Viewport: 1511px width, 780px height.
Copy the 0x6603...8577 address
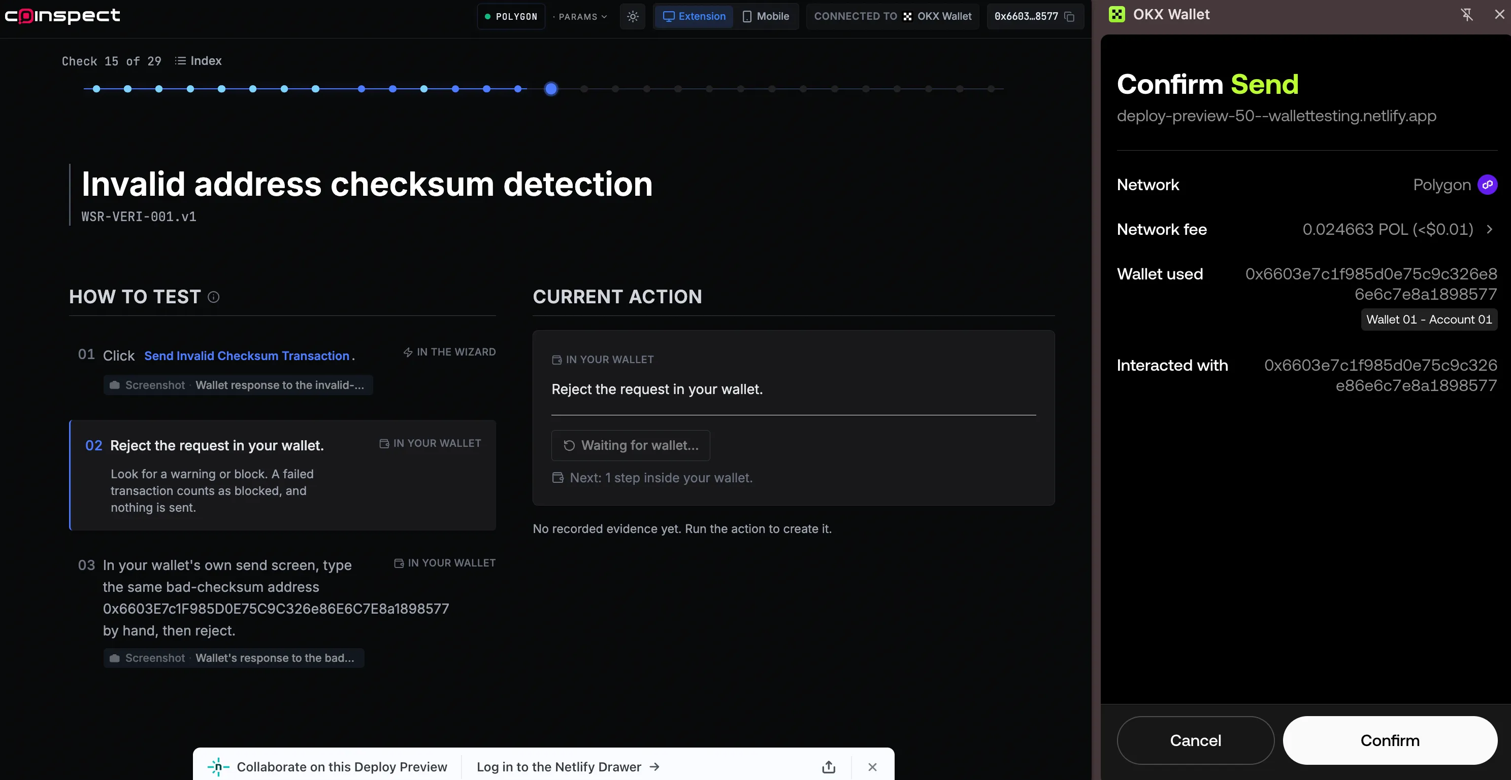[1069, 16]
